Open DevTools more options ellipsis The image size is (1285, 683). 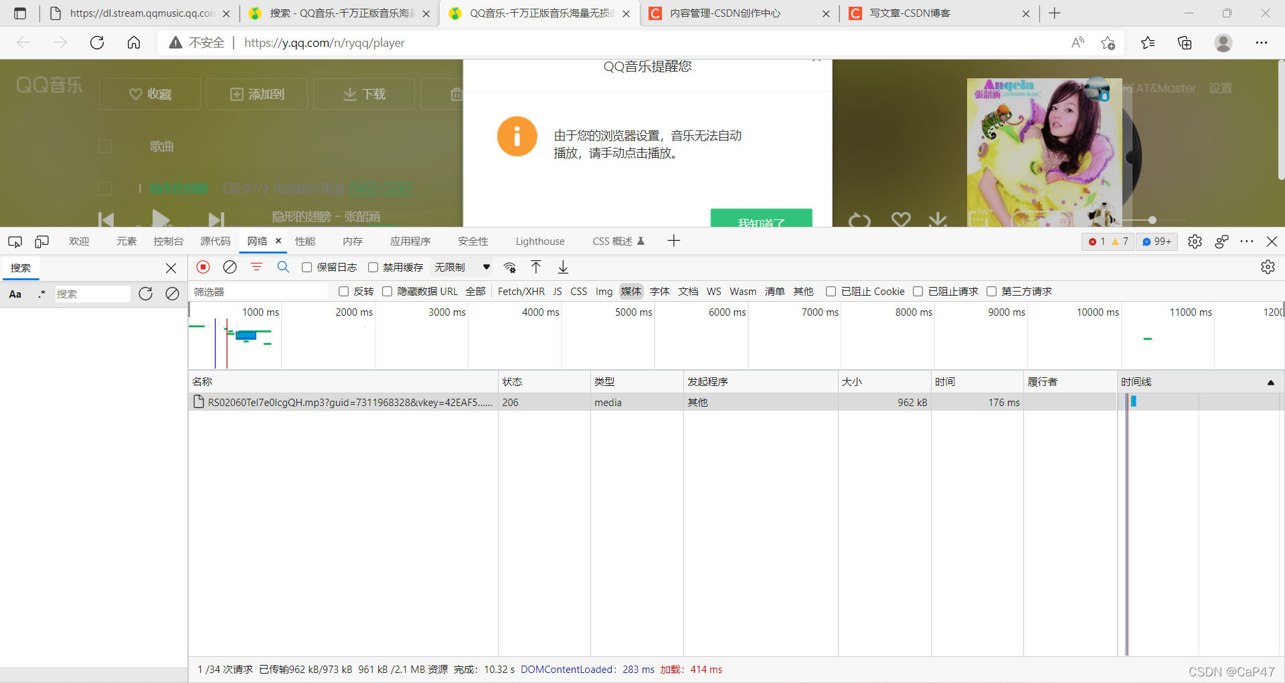tap(1246, 241)
